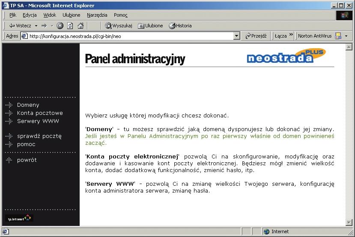Click the Home page toolbar icon
Screen dimensions: 355x237
(81, 26)
